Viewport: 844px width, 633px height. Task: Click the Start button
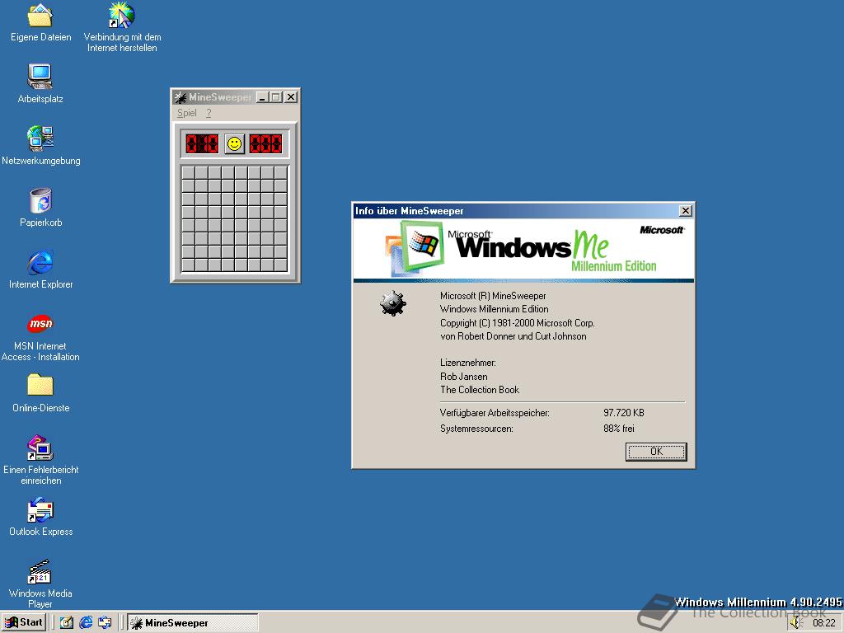coord(24,623)
